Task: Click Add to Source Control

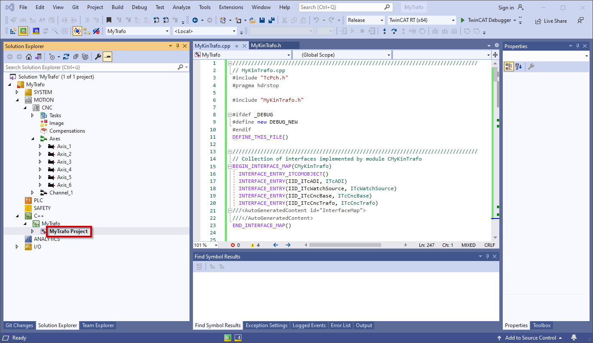Action: tap(530, 337)
